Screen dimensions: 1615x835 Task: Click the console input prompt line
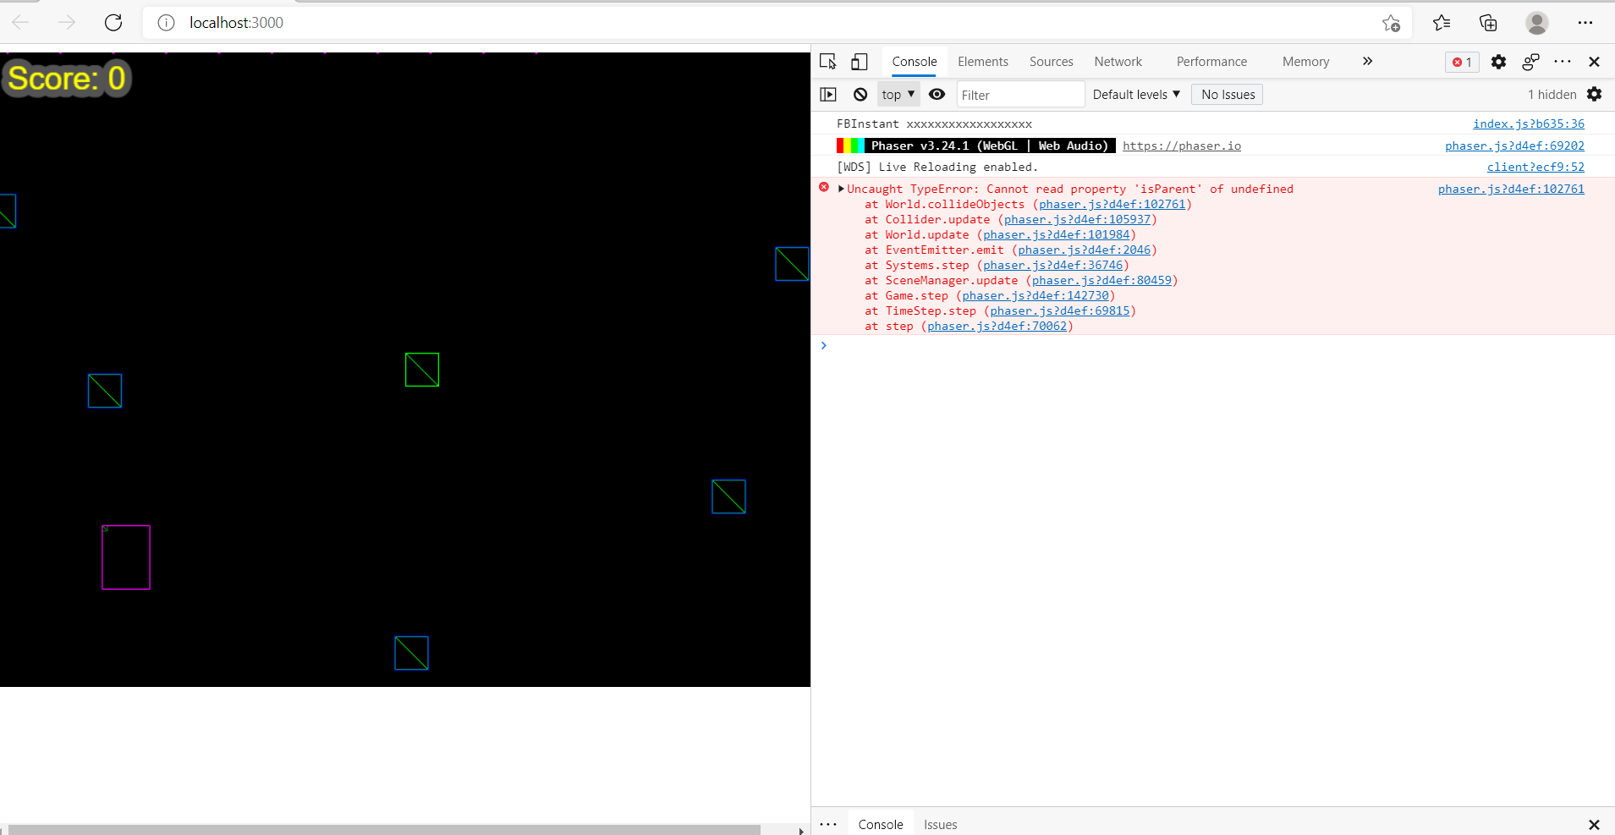pos(1213,345)
